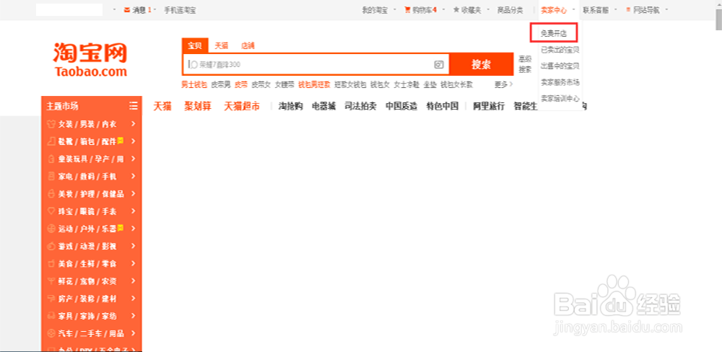Click the 皮带男 hot search term
This screenshot has height=352, width=722.
tap(221, 84)
